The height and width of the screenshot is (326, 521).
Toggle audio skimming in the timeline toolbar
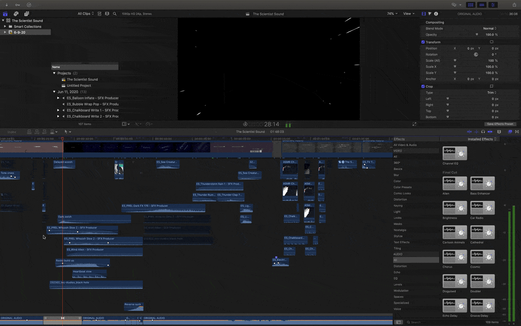[x=477, y=132]
